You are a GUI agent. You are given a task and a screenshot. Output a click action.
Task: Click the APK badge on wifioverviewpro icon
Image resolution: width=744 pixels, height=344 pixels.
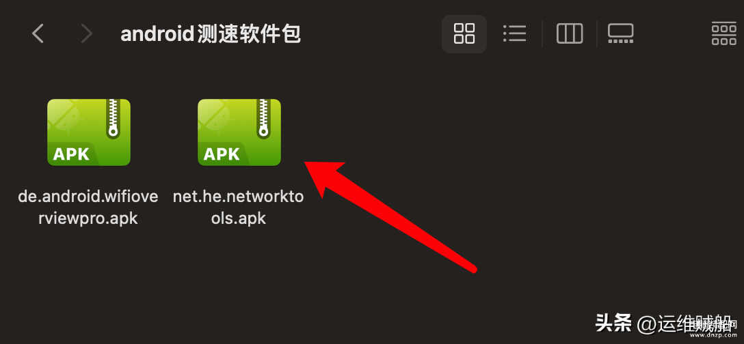[71, 154]
